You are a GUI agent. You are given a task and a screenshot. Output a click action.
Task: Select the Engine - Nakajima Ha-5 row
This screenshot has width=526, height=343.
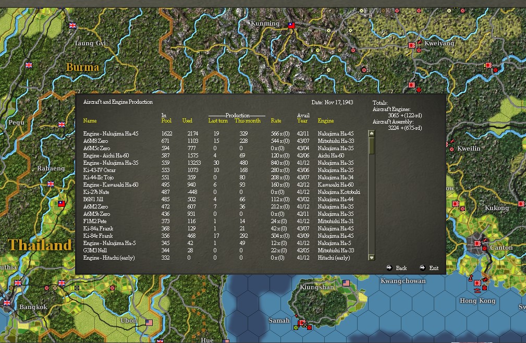click(x=222, y=243)
